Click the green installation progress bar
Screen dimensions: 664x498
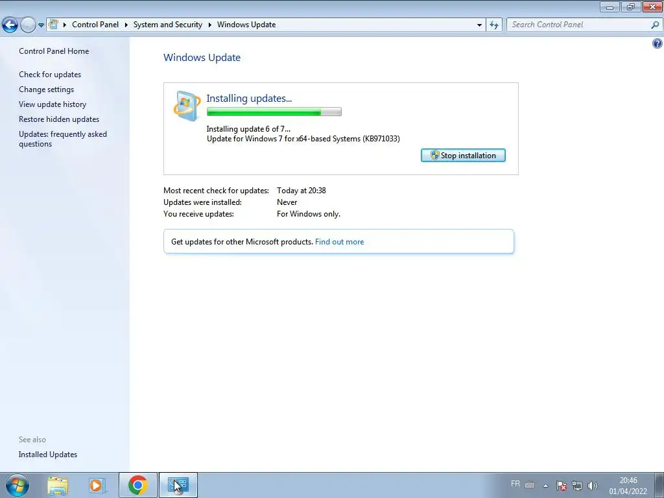[274, 112]
